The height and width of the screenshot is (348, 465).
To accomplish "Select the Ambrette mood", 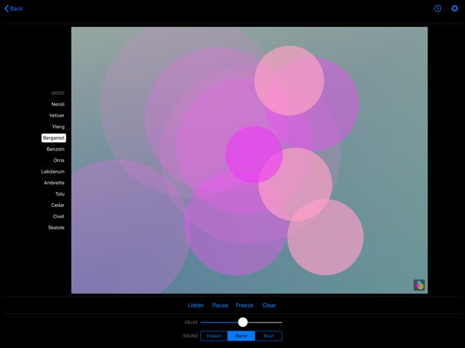I will (x=54, y=183).
